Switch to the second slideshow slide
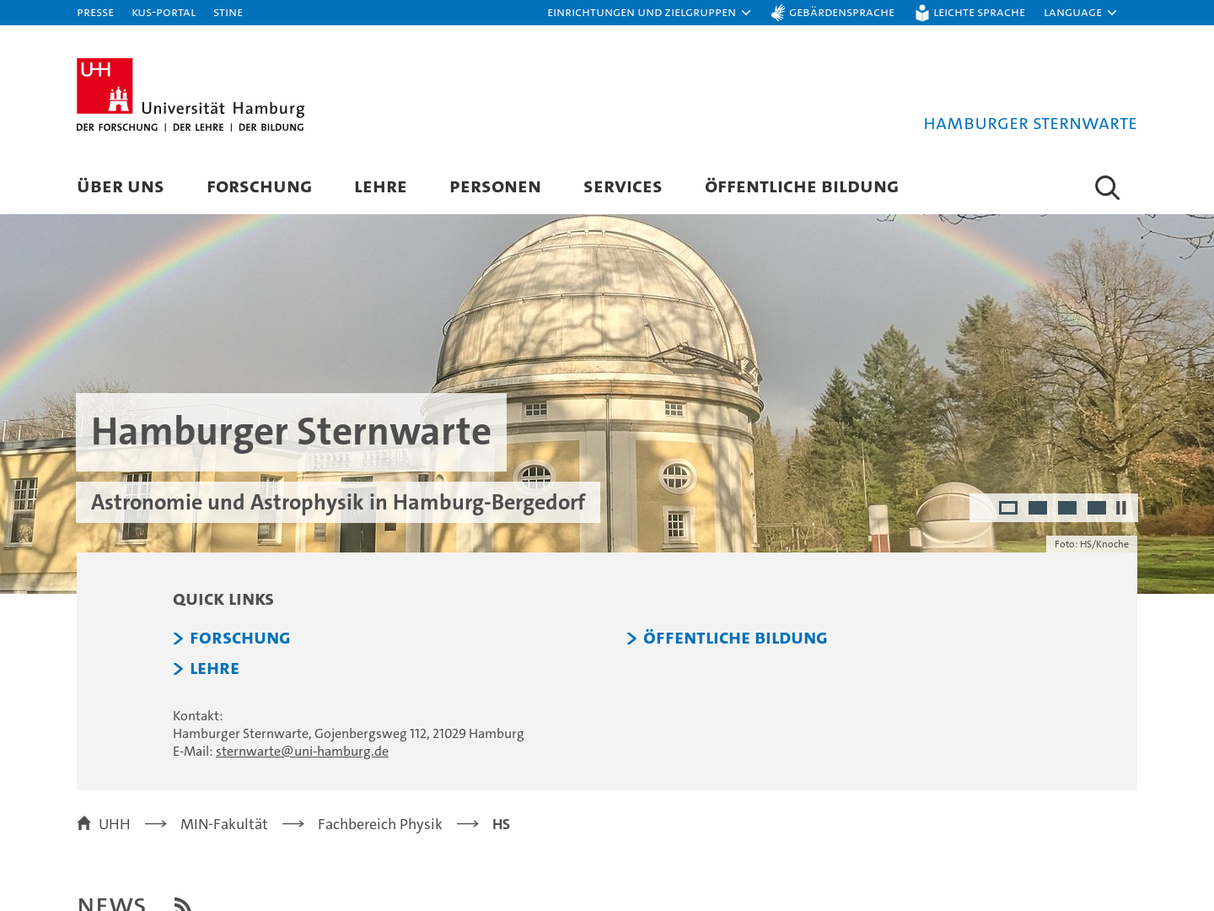Viewport: 1214px width, 911px height. [x=1038, y=508]
